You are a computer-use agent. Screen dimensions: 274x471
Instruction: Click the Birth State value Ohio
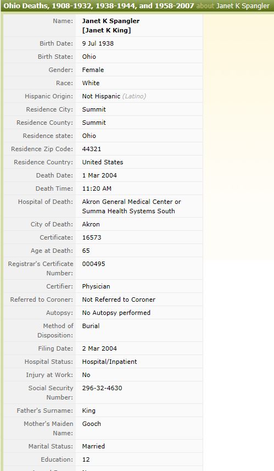(x=89, y=57)
